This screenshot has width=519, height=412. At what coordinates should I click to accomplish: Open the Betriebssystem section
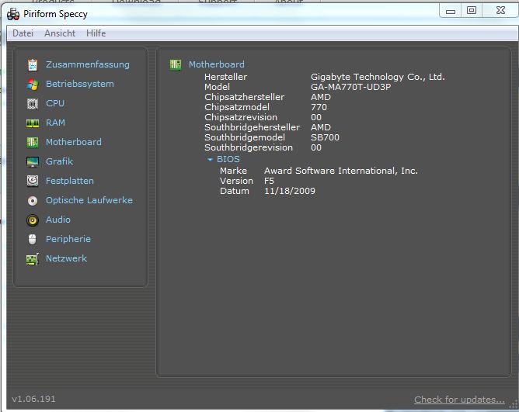point(80,84)
